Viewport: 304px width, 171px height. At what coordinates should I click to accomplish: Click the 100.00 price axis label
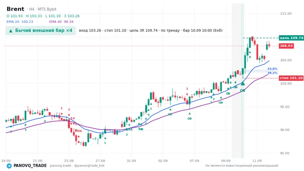[286, 84]
